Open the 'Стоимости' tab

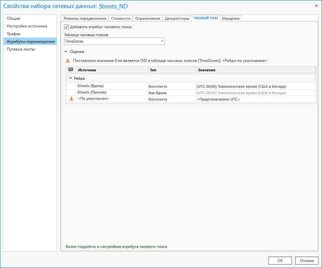(x=121, y=18)
